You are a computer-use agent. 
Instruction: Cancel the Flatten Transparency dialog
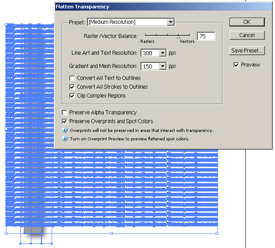[x=247, y=35]
